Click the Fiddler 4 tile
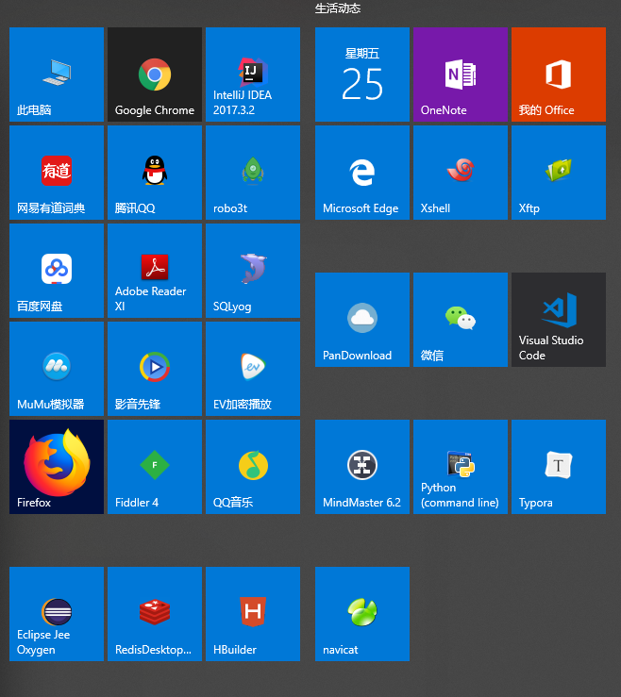 click(x=154, y=467)
